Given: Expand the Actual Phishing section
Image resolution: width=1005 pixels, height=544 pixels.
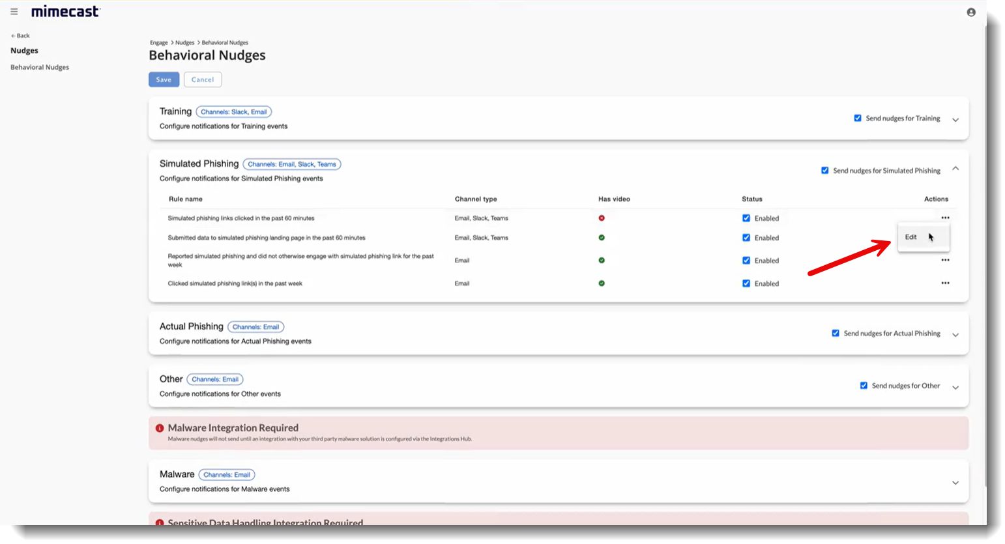Looking at the screenshot, I should coord(955,334).
